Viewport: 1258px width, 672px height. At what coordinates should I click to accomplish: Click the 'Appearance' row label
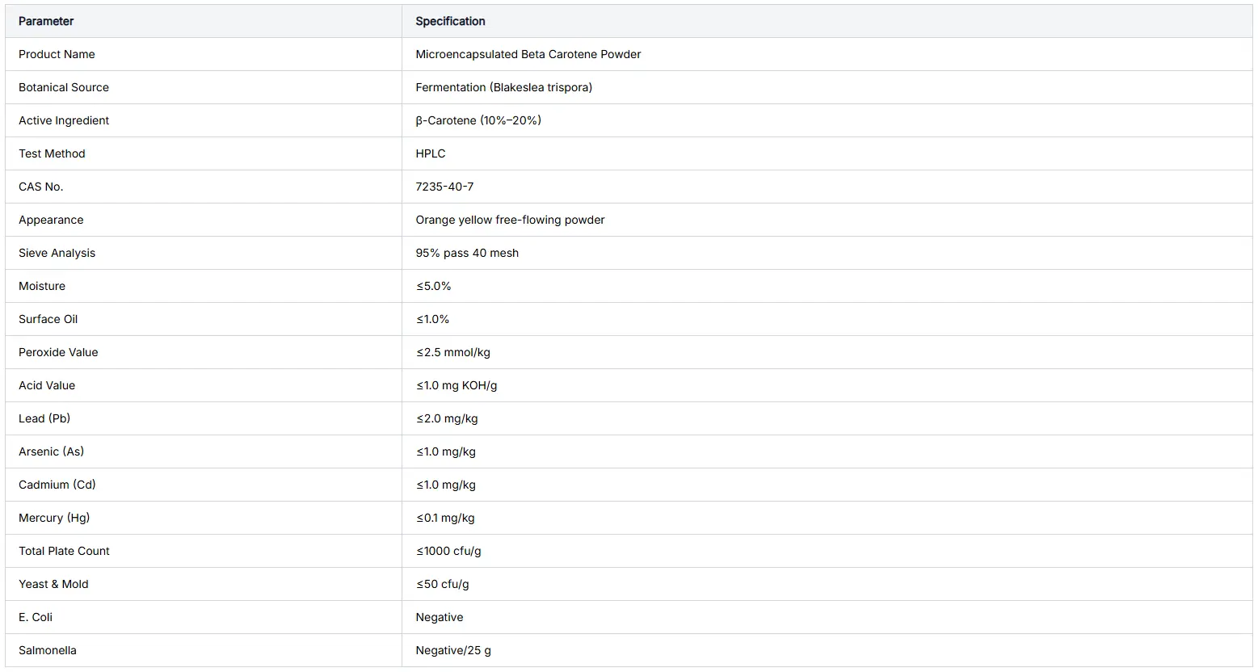click(51, 220)
